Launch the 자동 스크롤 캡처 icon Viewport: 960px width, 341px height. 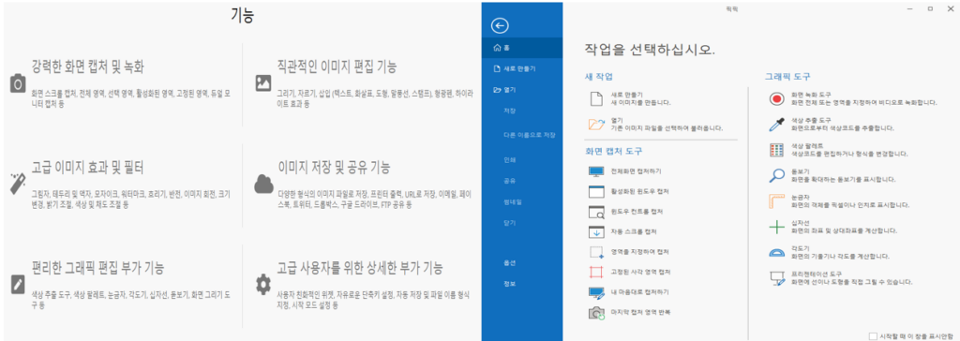pos(596,232)
